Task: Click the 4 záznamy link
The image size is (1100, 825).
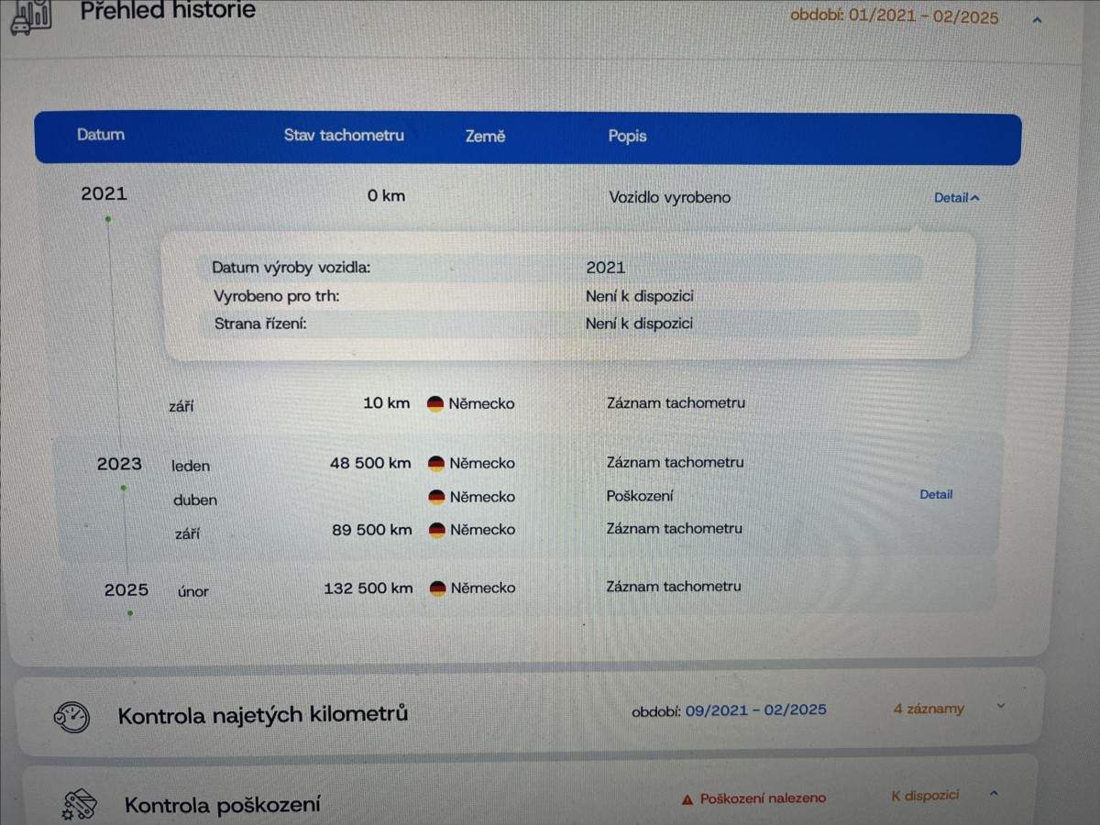Action: pos(929,709)
